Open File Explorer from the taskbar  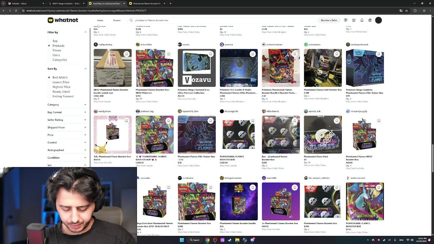click(x=237, y=240)
